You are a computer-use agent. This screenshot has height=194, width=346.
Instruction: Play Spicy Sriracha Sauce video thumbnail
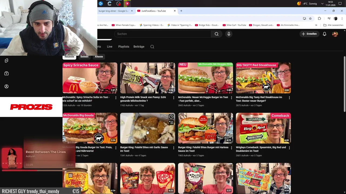(x=90, y=78)
